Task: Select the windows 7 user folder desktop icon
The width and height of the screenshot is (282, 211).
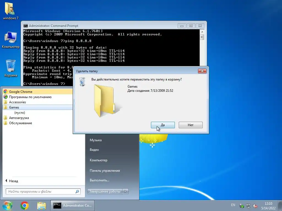Action: tap(11, 11)
